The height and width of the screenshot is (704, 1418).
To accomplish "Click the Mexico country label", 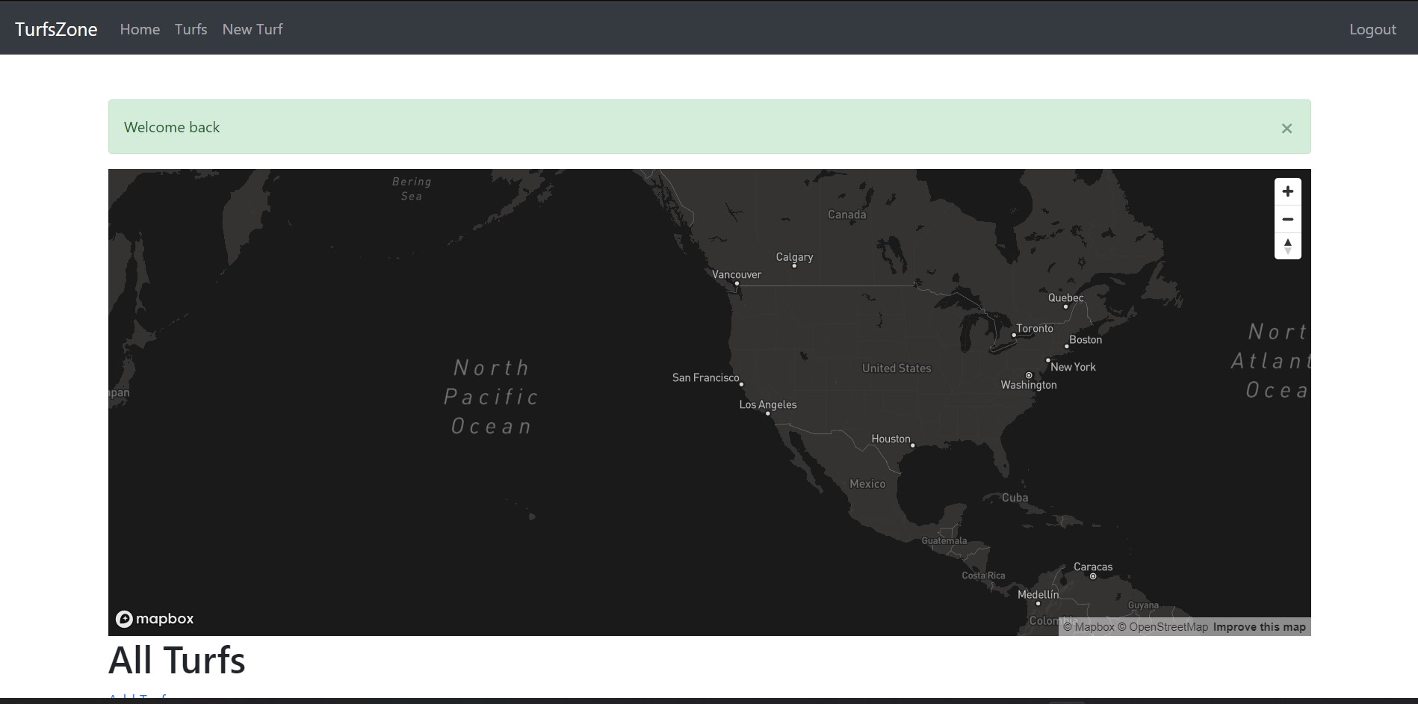I will click(867, 484).
